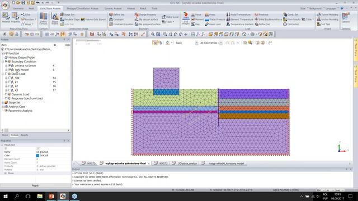This screenshot has width=358, height=201.
Task: Click the Water Level tool
Action: pyautogui.click(x=170, y=17)
